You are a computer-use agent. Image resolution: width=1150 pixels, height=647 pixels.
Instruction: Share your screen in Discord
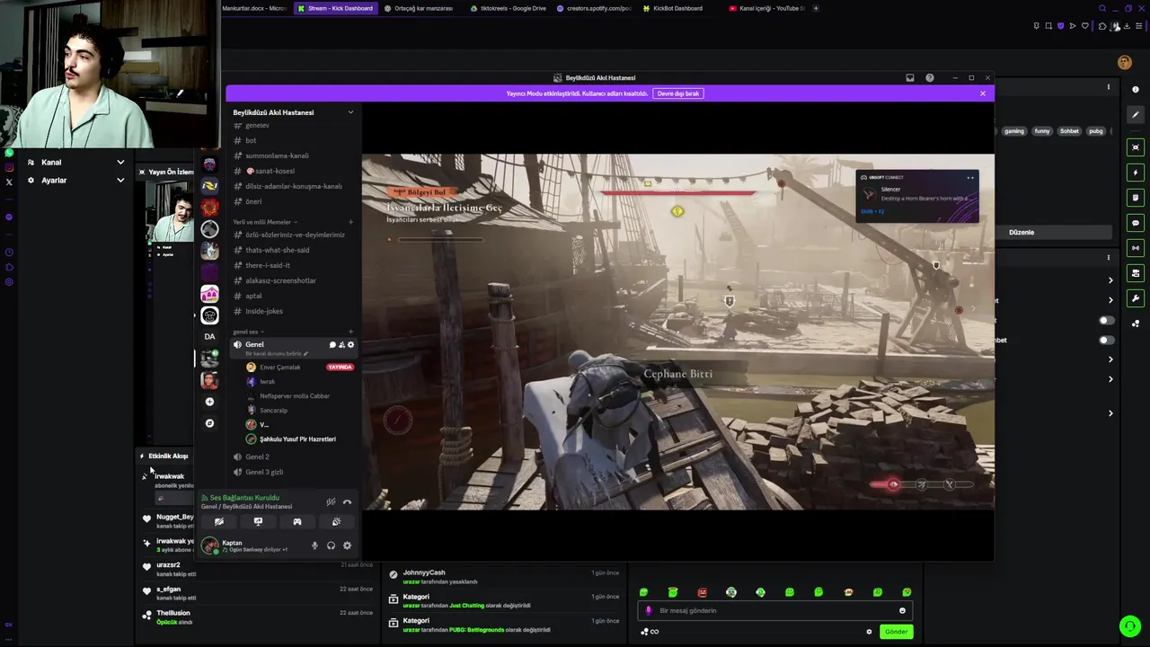[x=258, y=521]
